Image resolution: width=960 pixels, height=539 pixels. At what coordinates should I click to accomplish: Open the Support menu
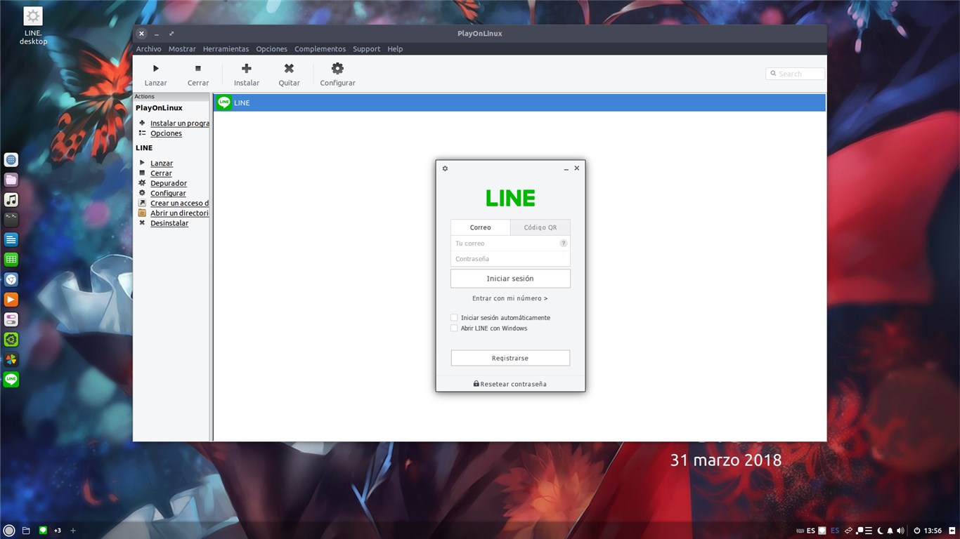tap(366, 49)
